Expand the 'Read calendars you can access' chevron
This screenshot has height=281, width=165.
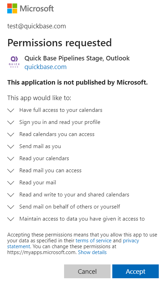[x=11, y=134]
